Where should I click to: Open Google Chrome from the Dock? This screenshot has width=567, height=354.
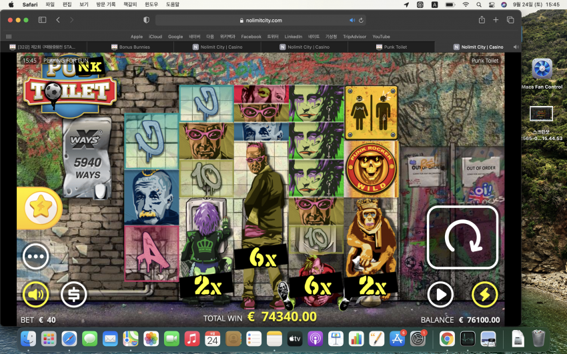click(x=447, y=339)
